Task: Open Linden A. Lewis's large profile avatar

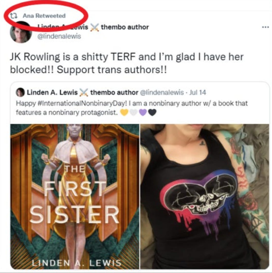Action: [21, 32]
